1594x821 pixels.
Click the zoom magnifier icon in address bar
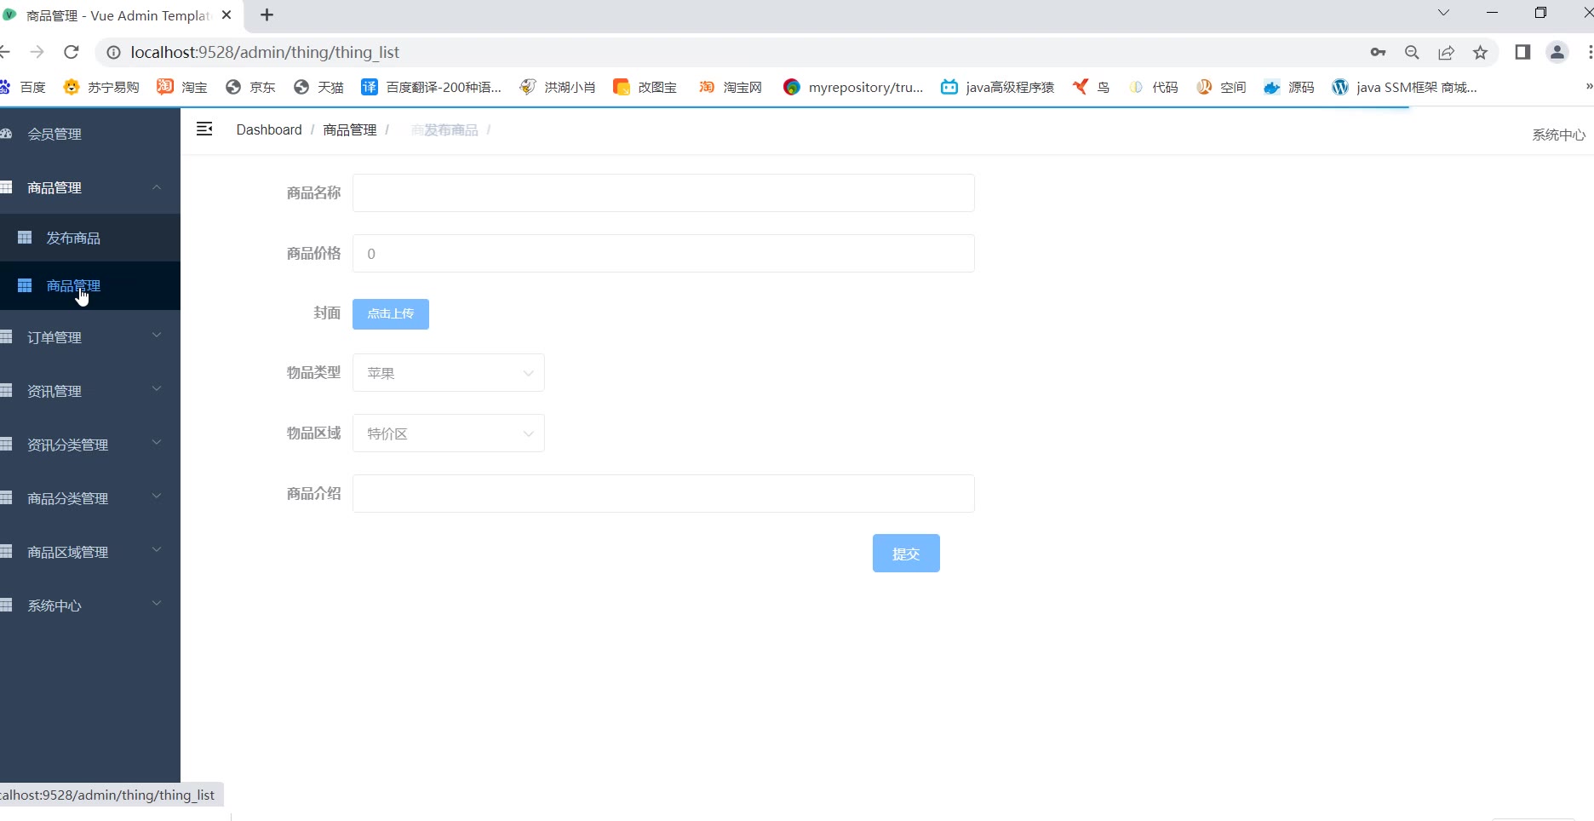pos(1412,52)
